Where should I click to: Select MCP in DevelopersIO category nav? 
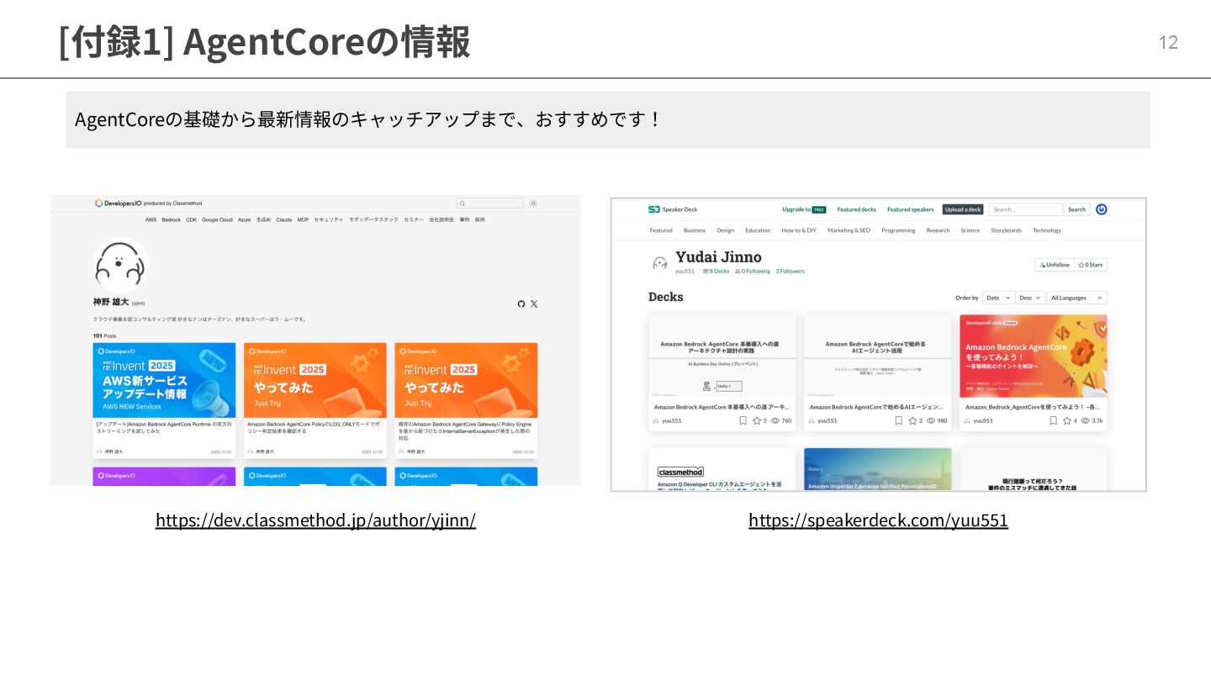[303, 219]
